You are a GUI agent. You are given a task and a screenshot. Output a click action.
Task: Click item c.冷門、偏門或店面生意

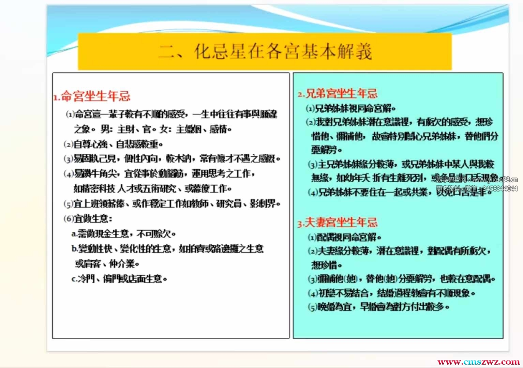[119, 279]
